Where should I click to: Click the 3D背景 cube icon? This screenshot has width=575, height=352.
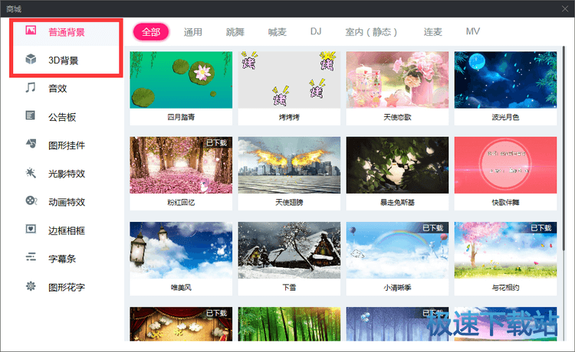pos(31,59)
